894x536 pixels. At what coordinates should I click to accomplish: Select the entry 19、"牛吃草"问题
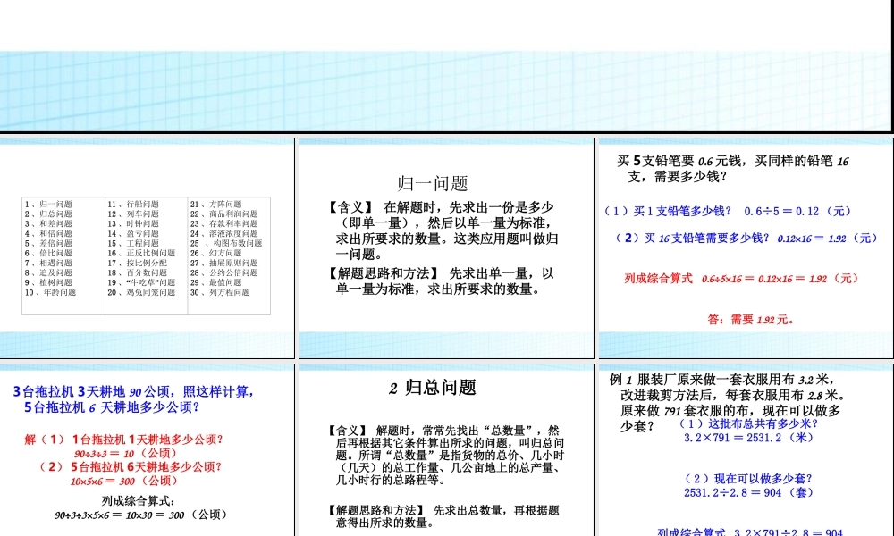click(143, 283)
